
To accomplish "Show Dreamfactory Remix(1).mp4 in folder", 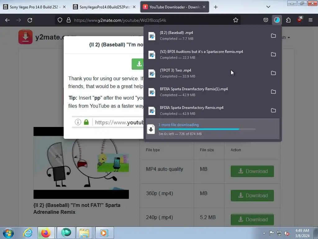I will pyautogui.click(x=273, y=92).
